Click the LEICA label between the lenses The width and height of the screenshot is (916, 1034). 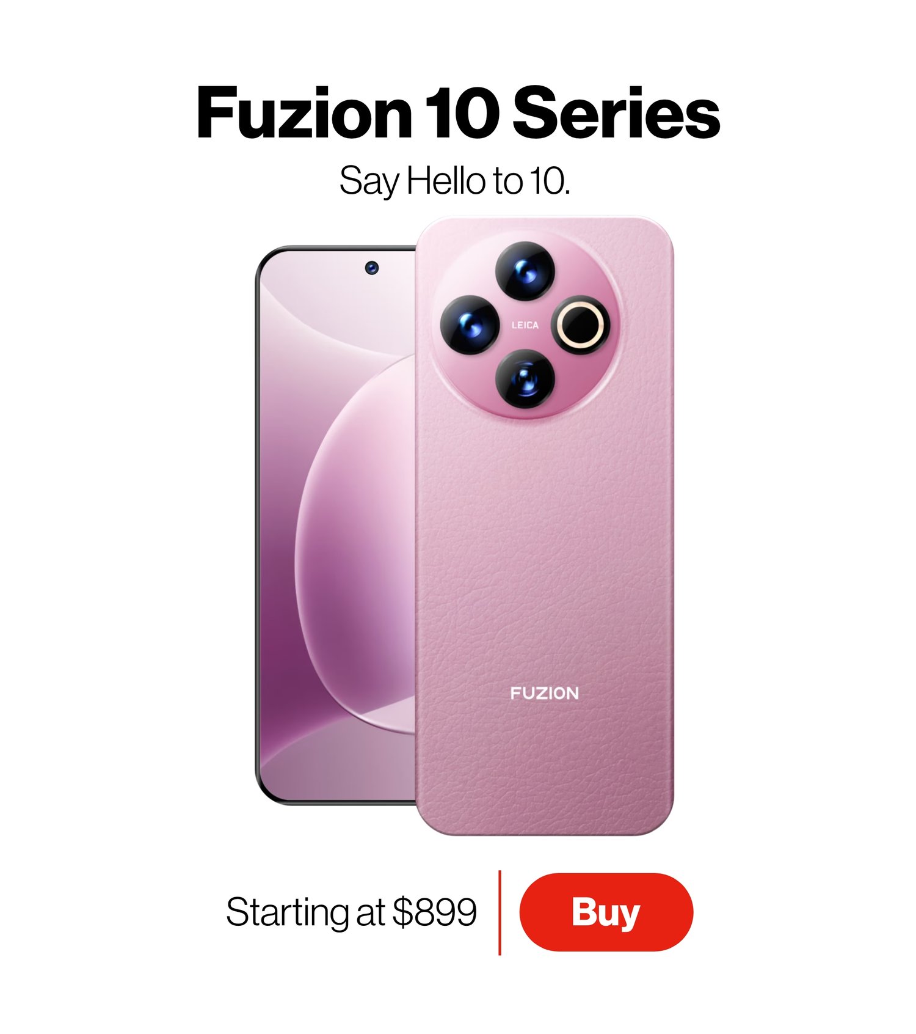525,325
